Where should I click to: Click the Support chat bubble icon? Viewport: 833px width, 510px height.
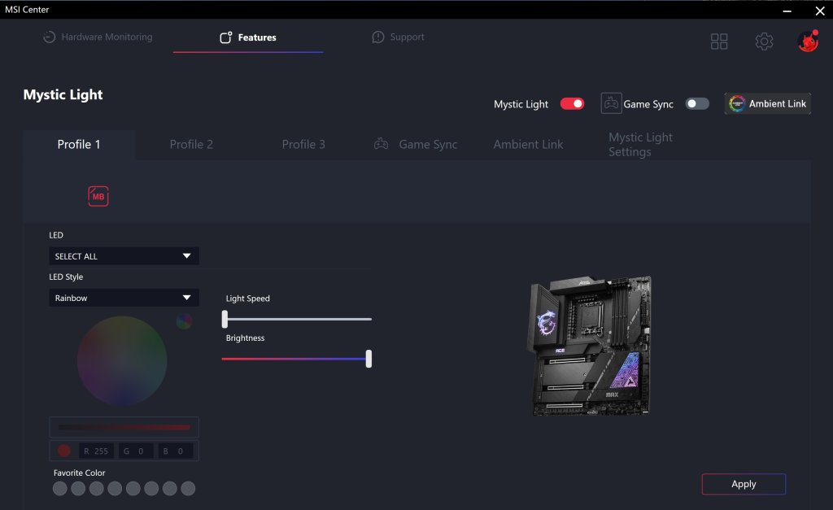point(377,37)
